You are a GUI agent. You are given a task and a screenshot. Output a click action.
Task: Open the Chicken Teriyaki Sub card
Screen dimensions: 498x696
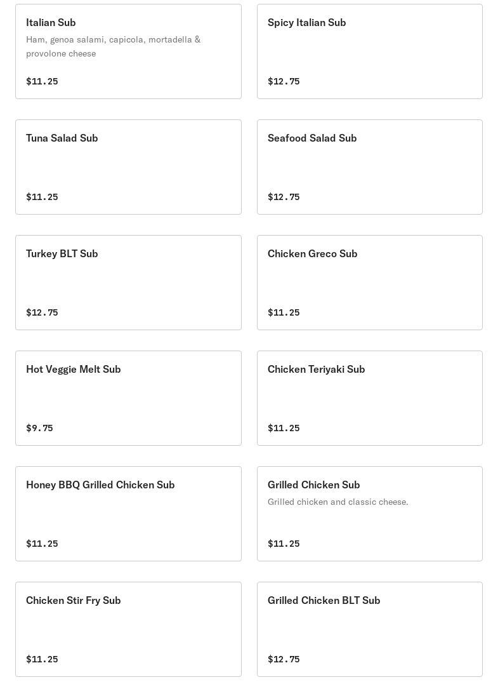(369, 398)
